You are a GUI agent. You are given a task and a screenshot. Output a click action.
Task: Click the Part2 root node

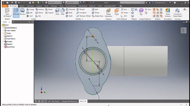(x=5, y=25)
